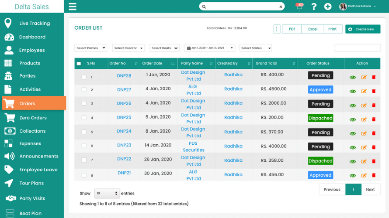Screen dimensions: 389x218
Task: View order DNP28 using the eye icon
Action: 352,78
